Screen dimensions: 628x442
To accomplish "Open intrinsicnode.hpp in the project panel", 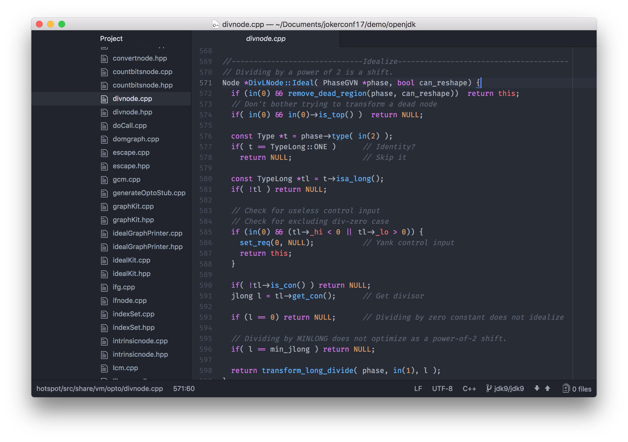I will click(x=140, y=354).
